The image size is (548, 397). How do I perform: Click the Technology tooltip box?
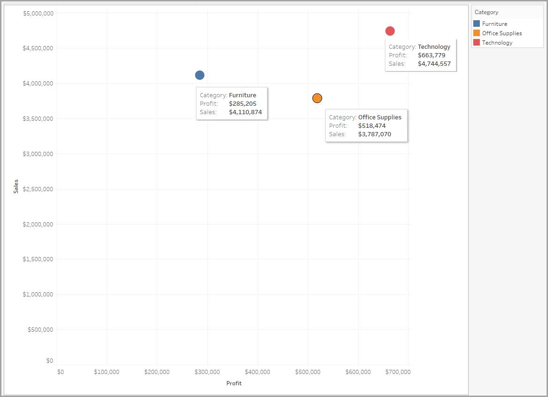420,55
